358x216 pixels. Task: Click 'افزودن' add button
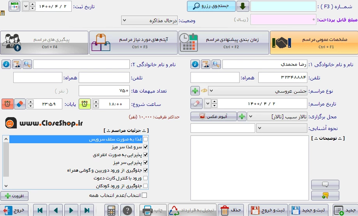(14, 196)
